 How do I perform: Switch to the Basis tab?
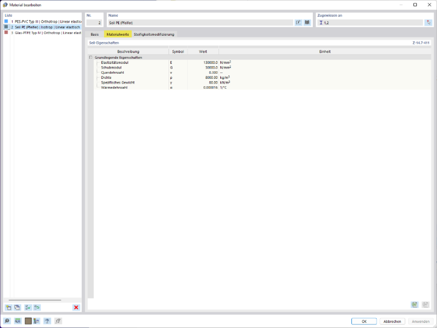(x=94, y=35)
